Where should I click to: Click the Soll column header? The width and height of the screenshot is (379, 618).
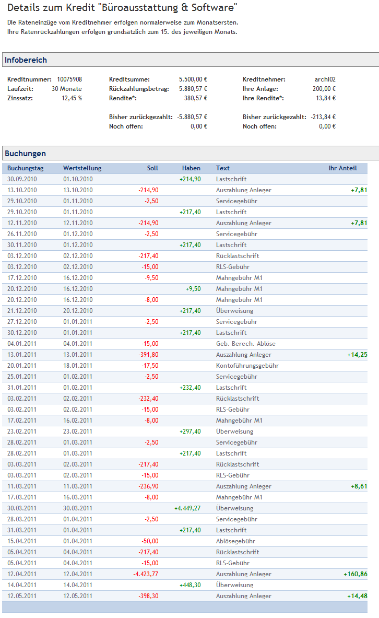[x=152, y=168]
